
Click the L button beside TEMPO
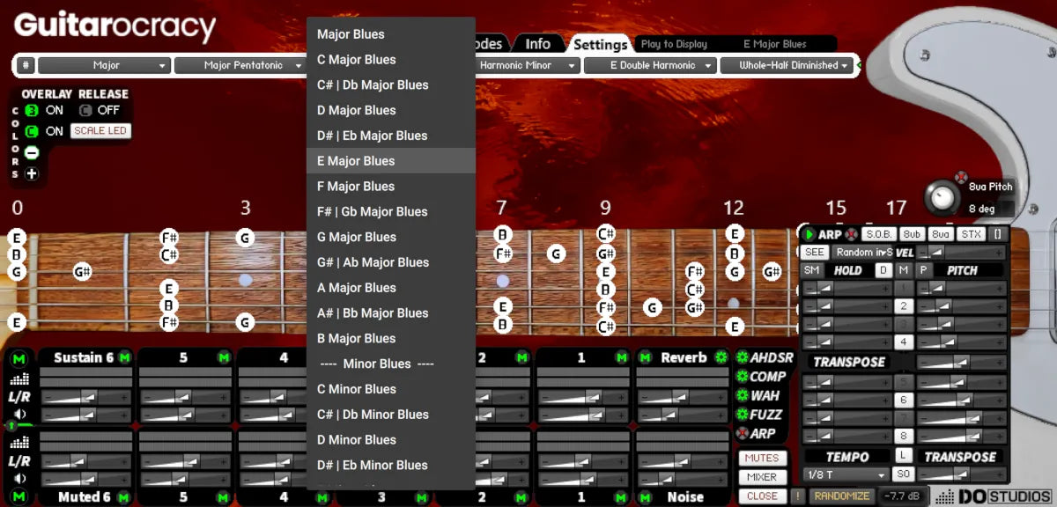pyautogui.click(x=903, y=455)
